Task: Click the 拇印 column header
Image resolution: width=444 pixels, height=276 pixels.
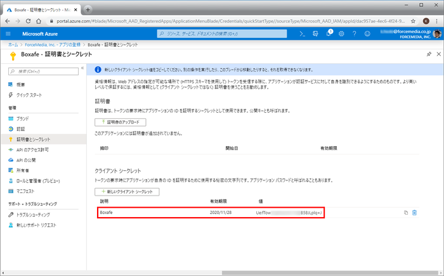Action: click(x=104, y=148)
